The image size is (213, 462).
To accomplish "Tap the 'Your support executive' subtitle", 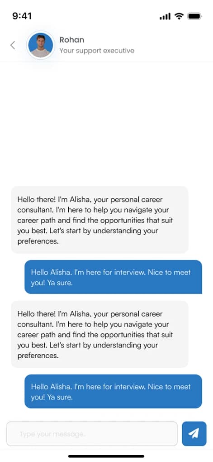I will click(97, 51).
